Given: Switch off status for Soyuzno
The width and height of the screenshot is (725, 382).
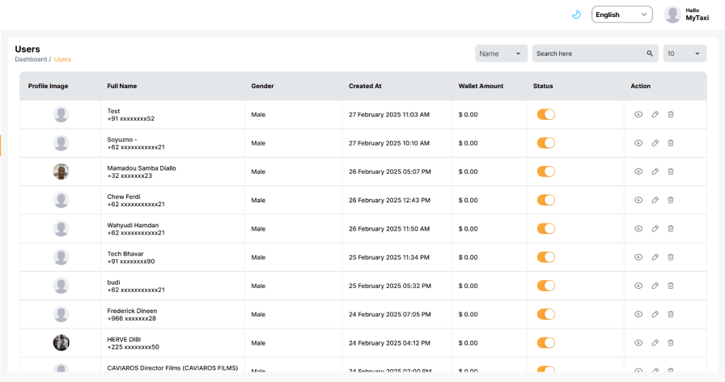Looking at the screenshot, I should point(546,143).
